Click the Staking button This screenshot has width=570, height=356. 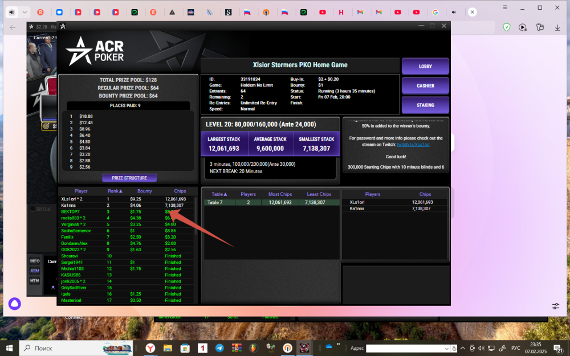[425, 105]
